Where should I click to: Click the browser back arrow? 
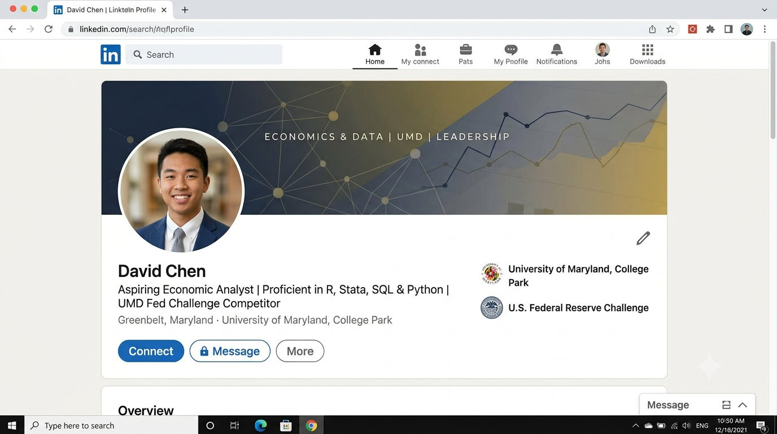(x=12, y=29)
